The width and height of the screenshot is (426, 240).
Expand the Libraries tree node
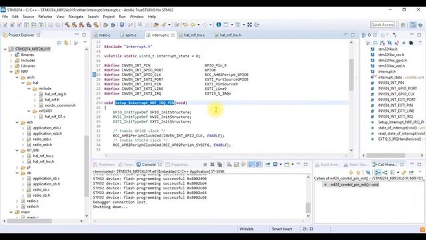[x=11, y=66]
